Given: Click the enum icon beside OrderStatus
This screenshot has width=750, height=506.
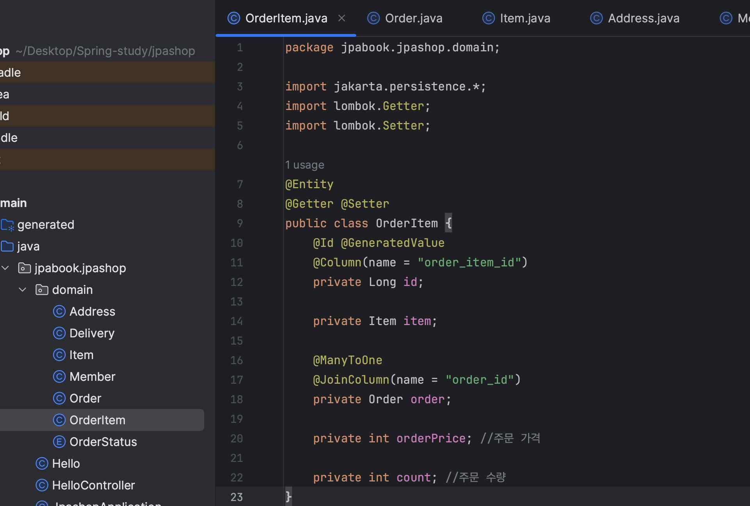Looking at the screenshot, I should coord(59,442).
